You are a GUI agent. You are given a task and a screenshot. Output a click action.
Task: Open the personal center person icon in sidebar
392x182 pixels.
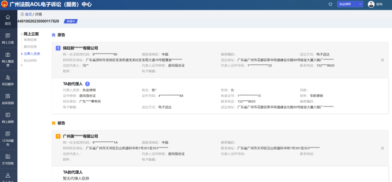click(8, 175)
